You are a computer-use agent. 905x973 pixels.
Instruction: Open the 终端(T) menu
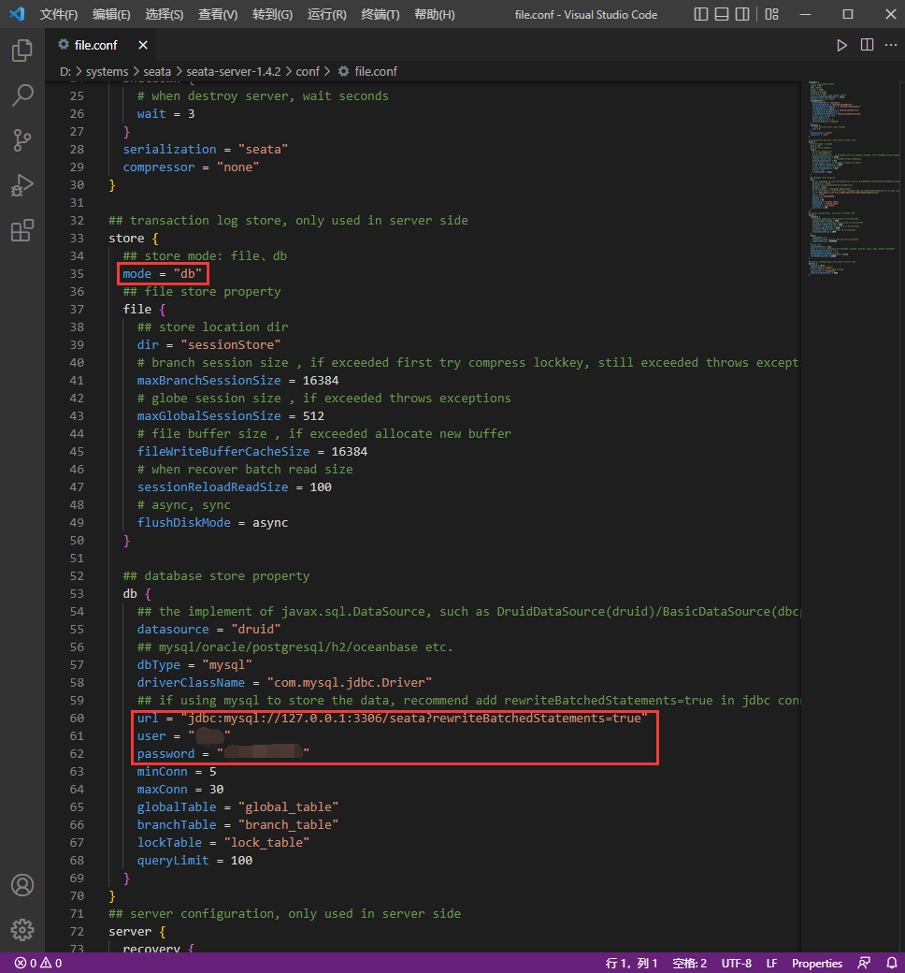[381, 14]
